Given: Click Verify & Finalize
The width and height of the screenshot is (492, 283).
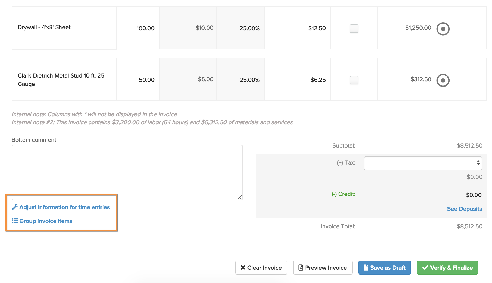Looking at the screenshot, I should [447, 268].
